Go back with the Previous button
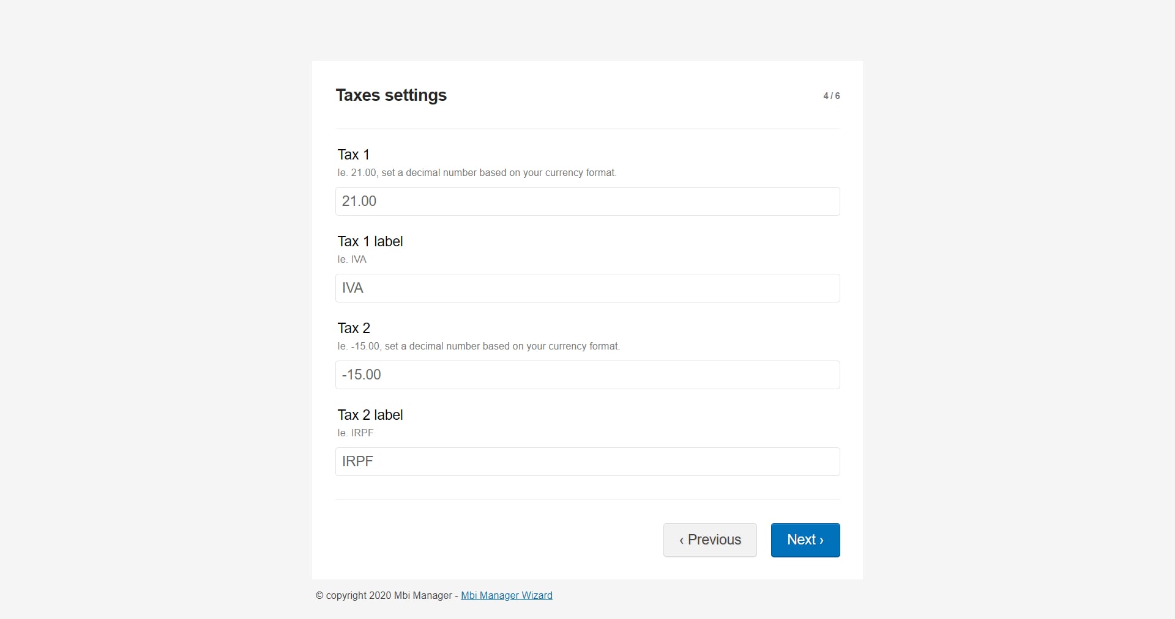Image resolution: width=1175 pixels, height=619 pixels. tap(709, 540)
